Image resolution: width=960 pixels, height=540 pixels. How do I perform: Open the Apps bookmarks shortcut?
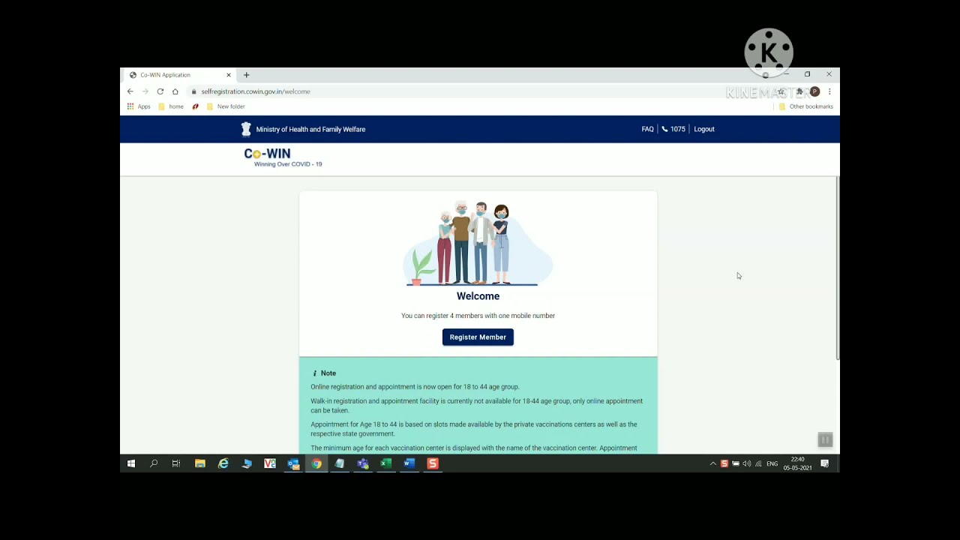point(139,106)
